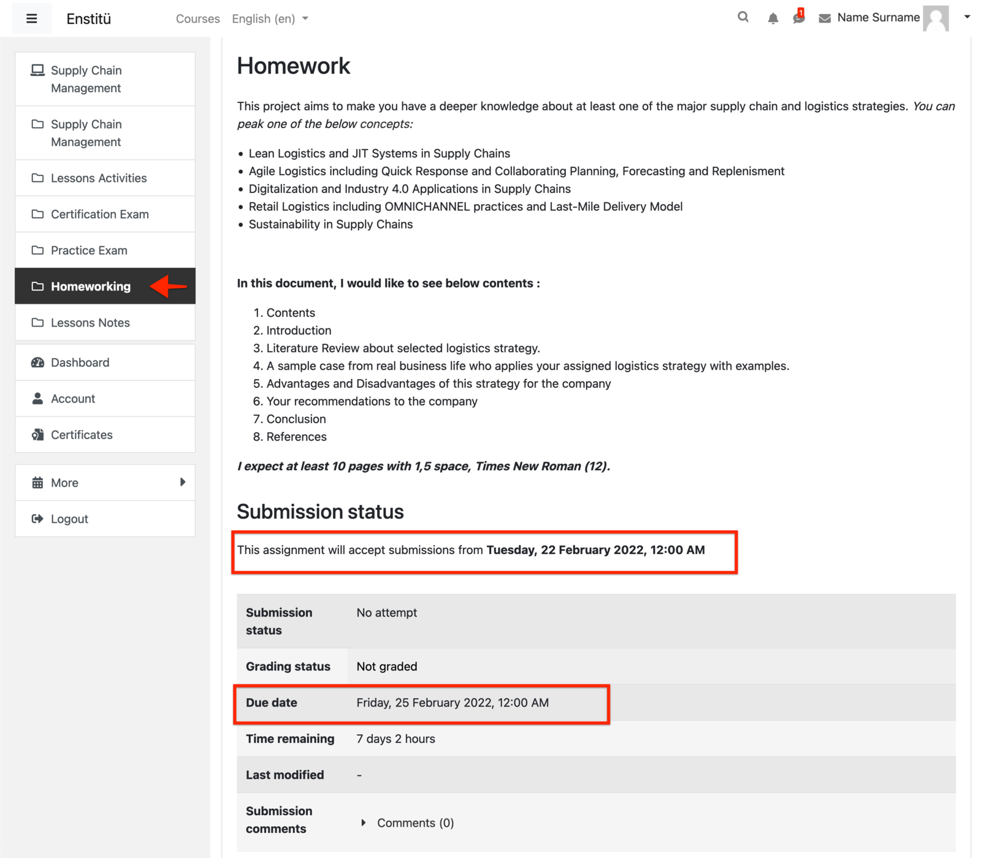This screenshot has width=981, height=858.
Task: Click the Certificates badge icon
Action: 37,435
